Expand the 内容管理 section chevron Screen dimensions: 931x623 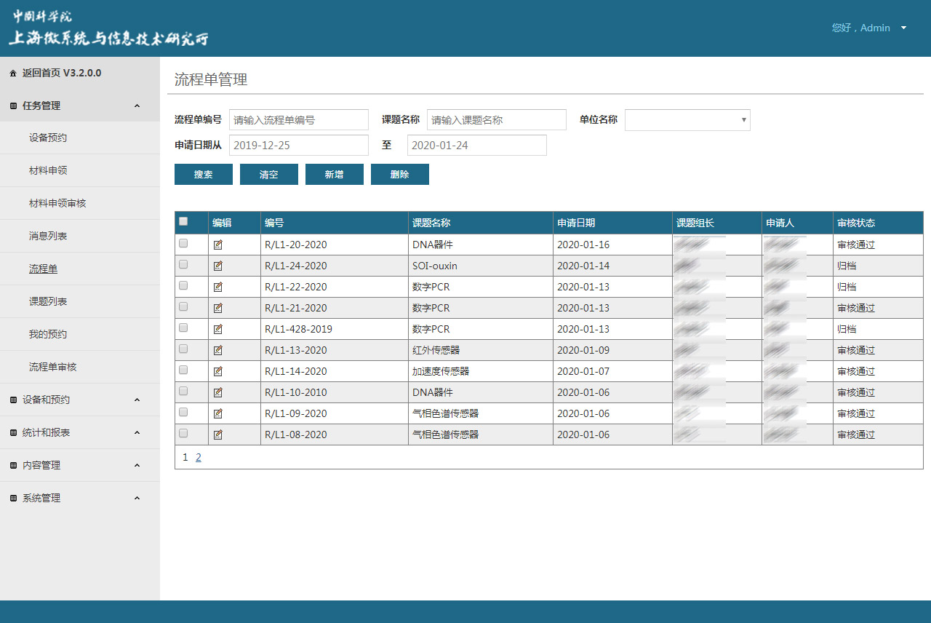coord(137,466)
